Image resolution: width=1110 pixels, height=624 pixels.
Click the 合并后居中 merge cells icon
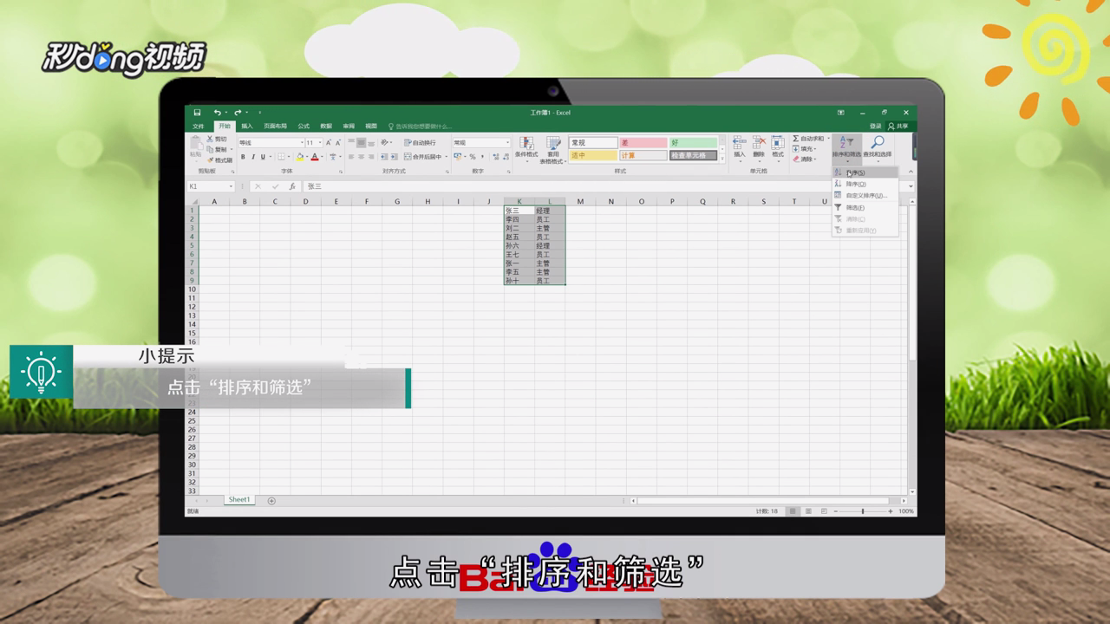tap(423, 157)
